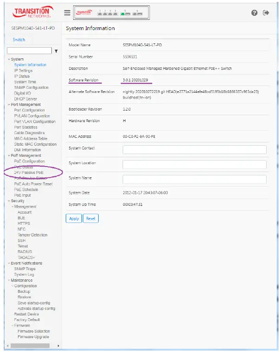Open PVLAN Configuration page
The width and height of the screenshot is (280, 352).
[32, 116]
